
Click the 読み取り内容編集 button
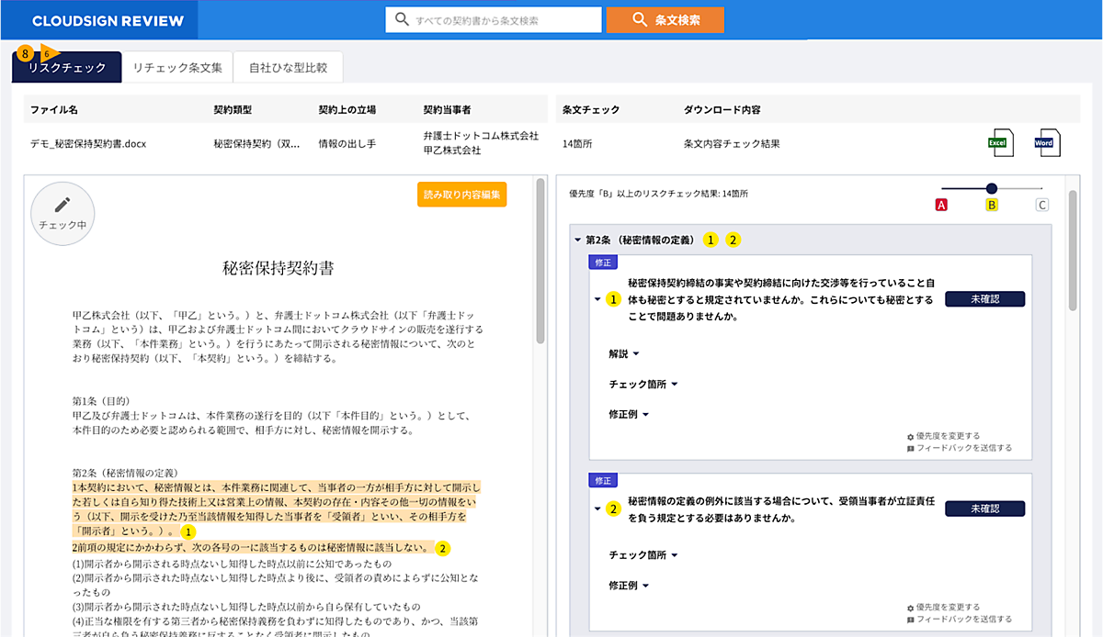point(461,195)
